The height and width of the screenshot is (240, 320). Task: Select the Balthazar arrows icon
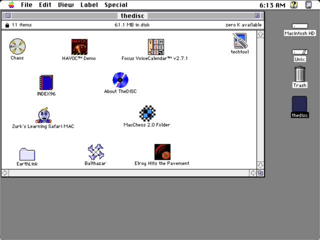pyautogui.click(x=96, y=152)
